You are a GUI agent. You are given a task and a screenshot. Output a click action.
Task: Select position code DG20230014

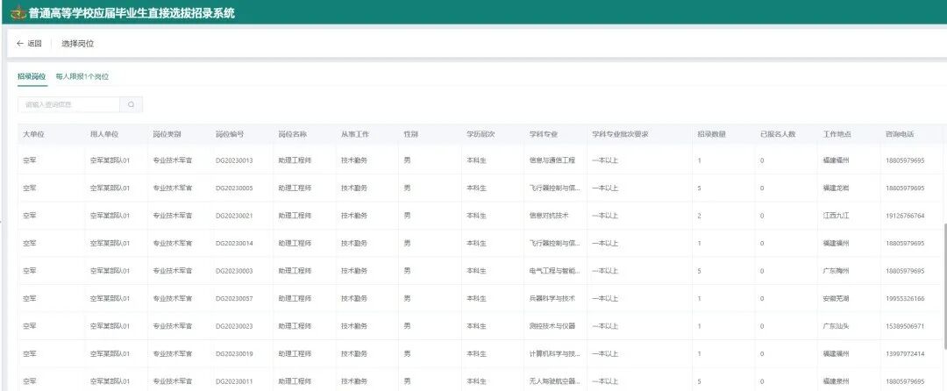click(x=234, y=243)
